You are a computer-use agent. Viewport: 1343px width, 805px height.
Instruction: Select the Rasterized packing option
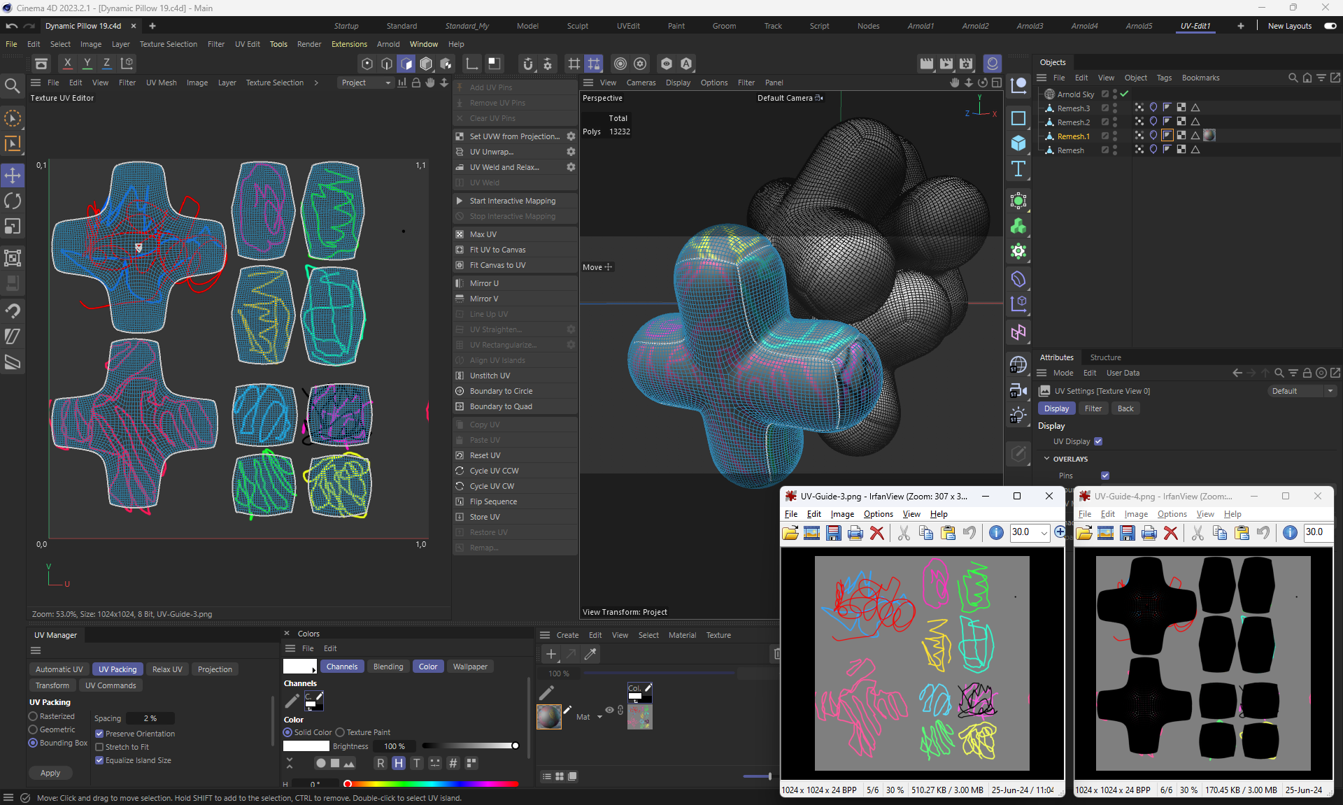tap(33, 716)
